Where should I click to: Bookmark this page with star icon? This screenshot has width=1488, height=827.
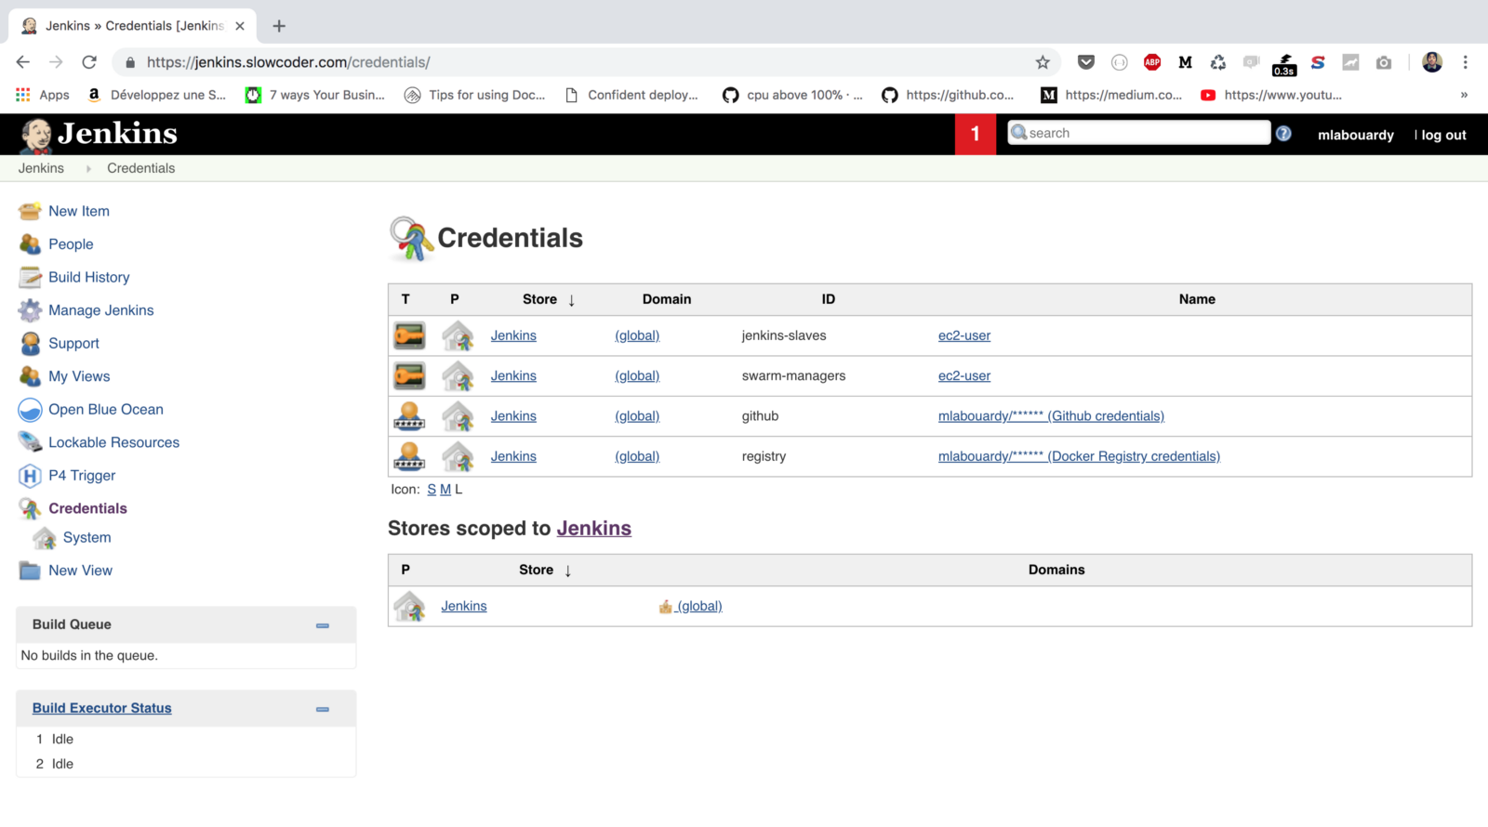(x=1043, y=62)
